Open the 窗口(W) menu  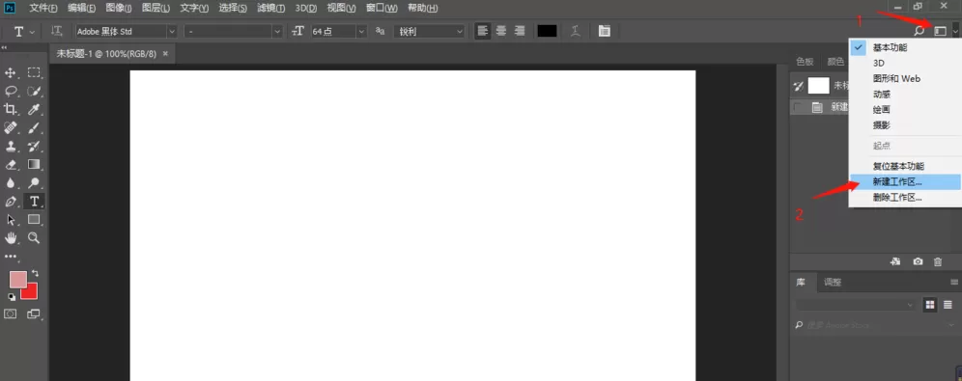(382, 9)
